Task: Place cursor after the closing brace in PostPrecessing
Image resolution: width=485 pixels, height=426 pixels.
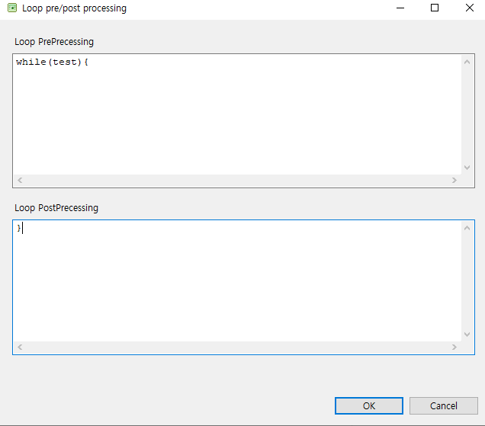Action: click(24, 229)
